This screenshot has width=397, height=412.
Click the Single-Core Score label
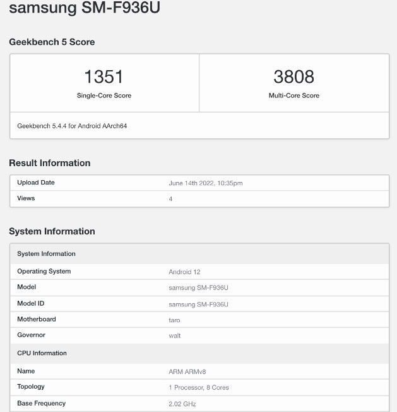click(104, 95)
